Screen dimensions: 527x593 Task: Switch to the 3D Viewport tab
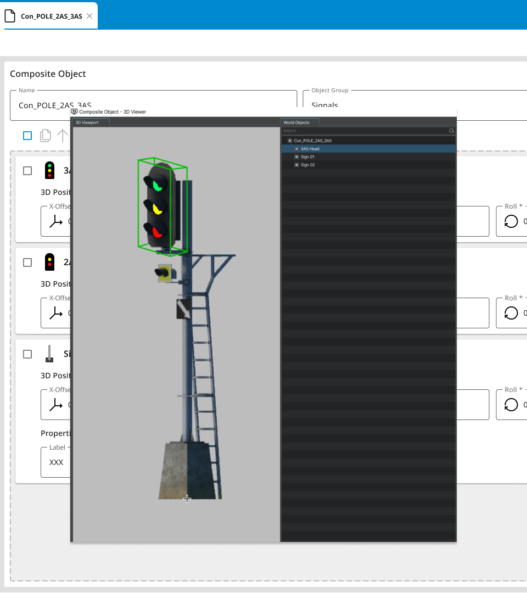click(87, 122)
